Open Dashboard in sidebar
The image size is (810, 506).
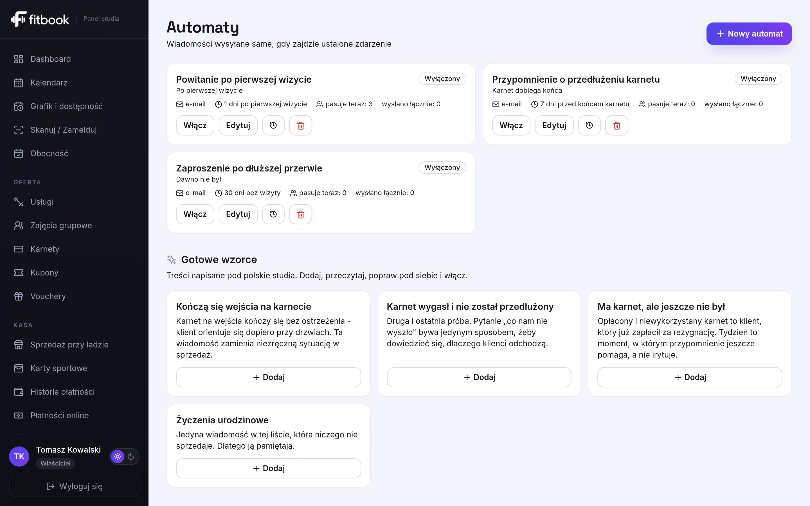pos(74,59)
